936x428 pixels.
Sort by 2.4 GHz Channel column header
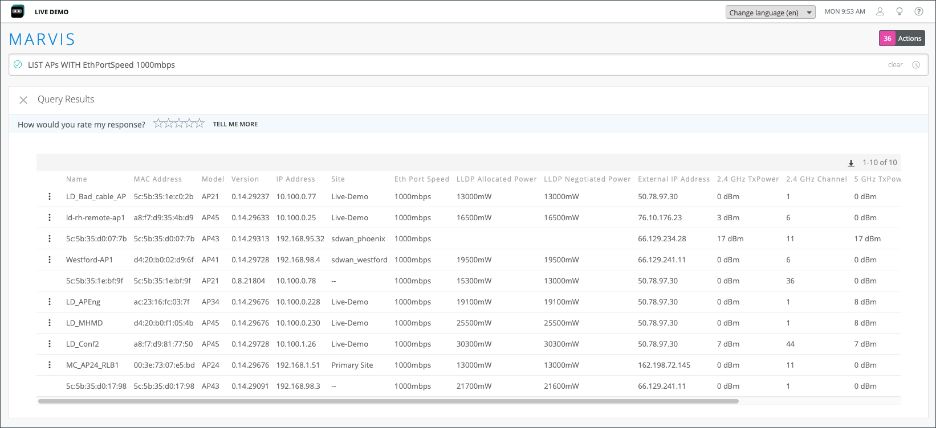(816, 179)
